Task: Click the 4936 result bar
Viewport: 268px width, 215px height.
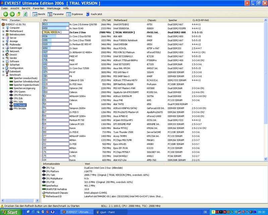Action: tap(56, 36)
